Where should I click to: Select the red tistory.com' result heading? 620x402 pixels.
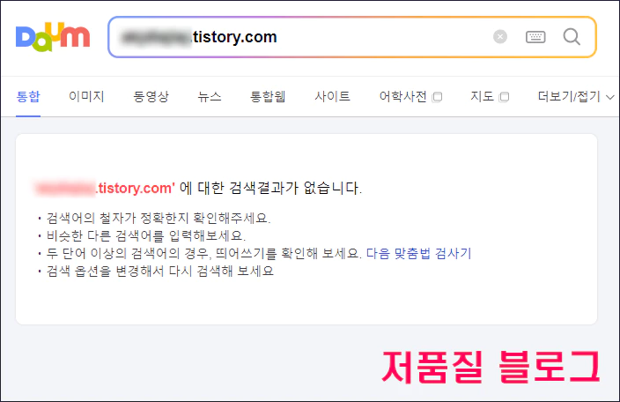(105, 188)
